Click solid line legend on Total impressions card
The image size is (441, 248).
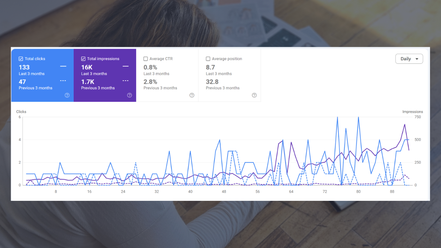coord(125,66)
